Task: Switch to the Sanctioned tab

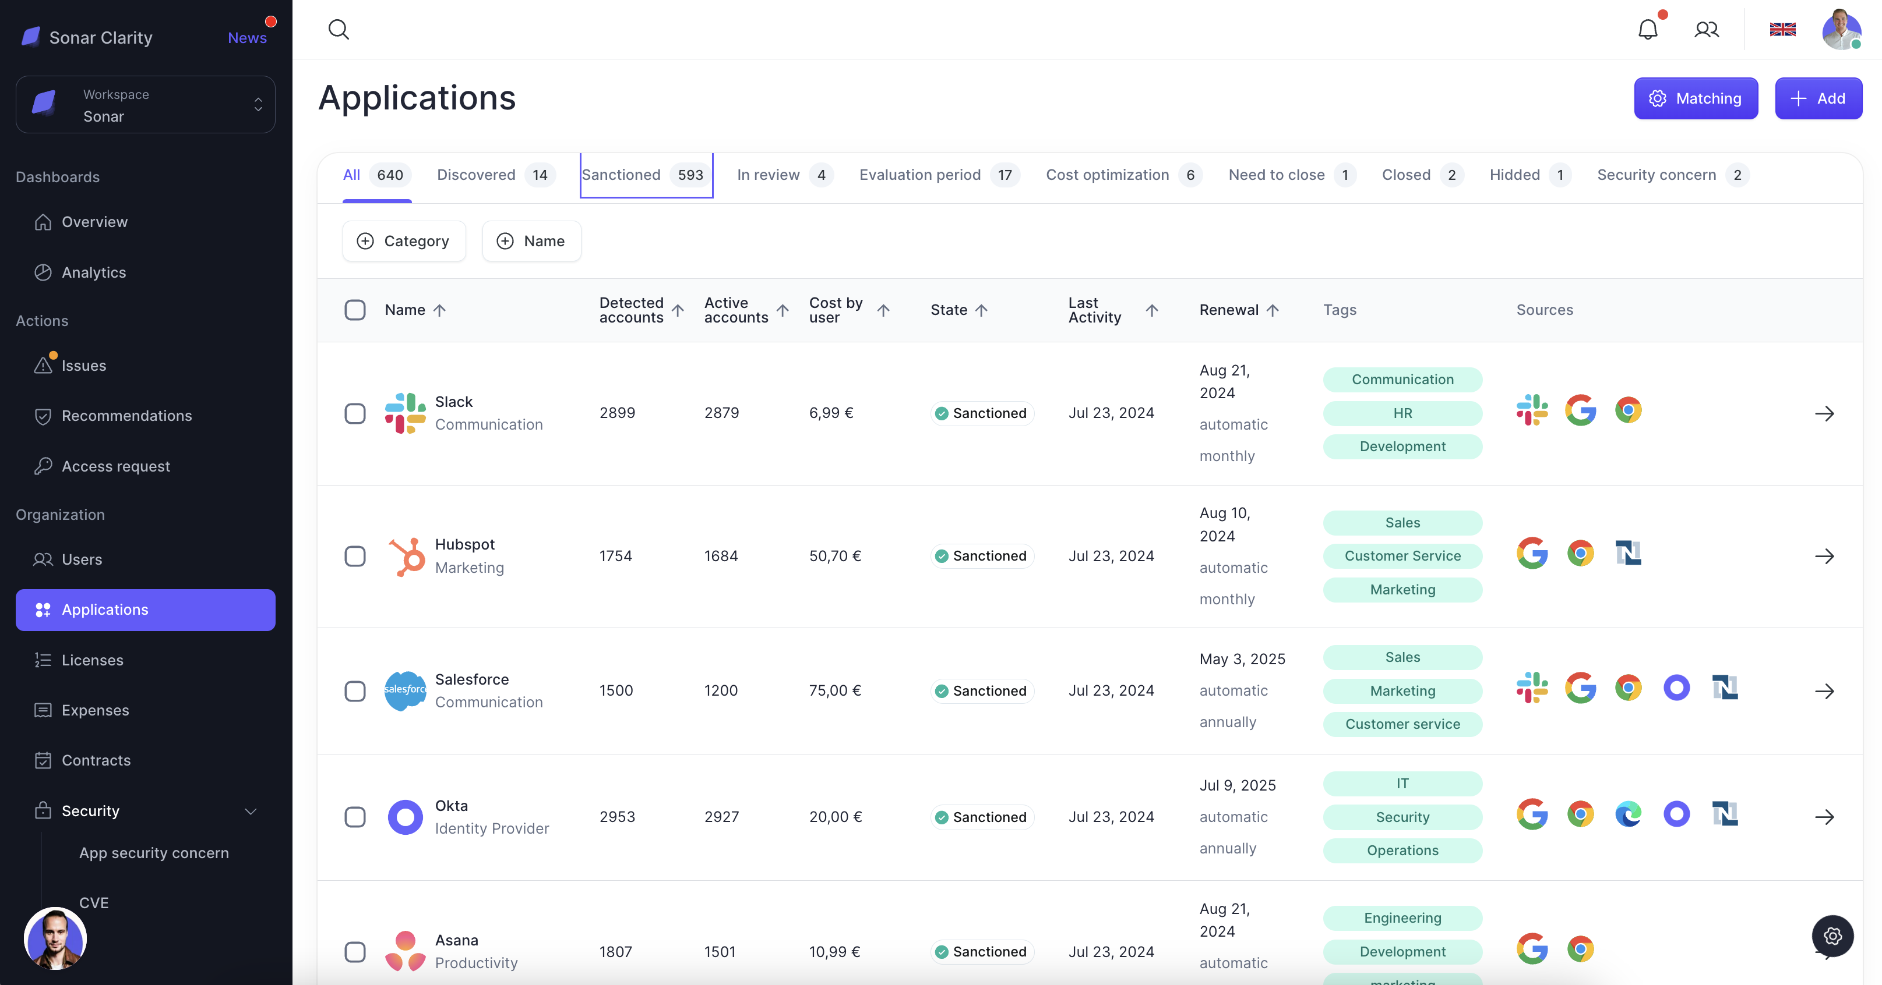Action: (x=646, y=175)
